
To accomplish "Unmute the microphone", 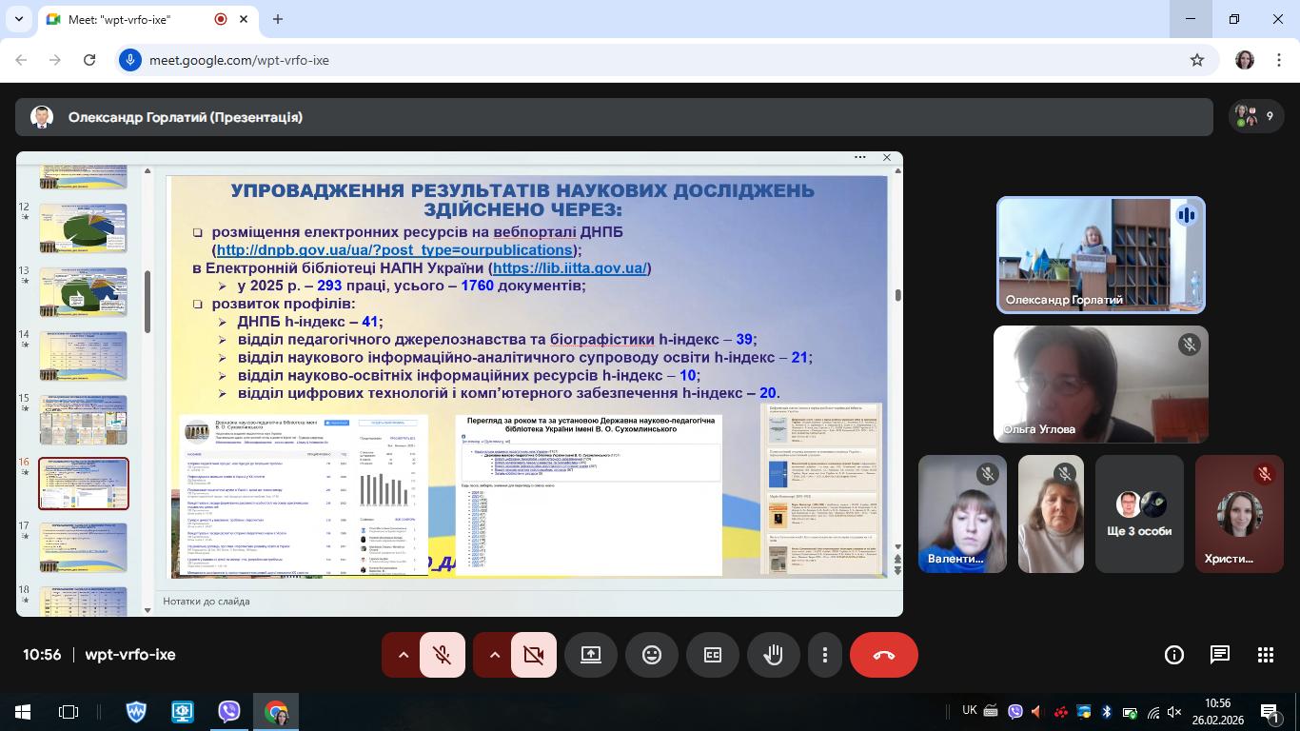I will coord(443,655).
